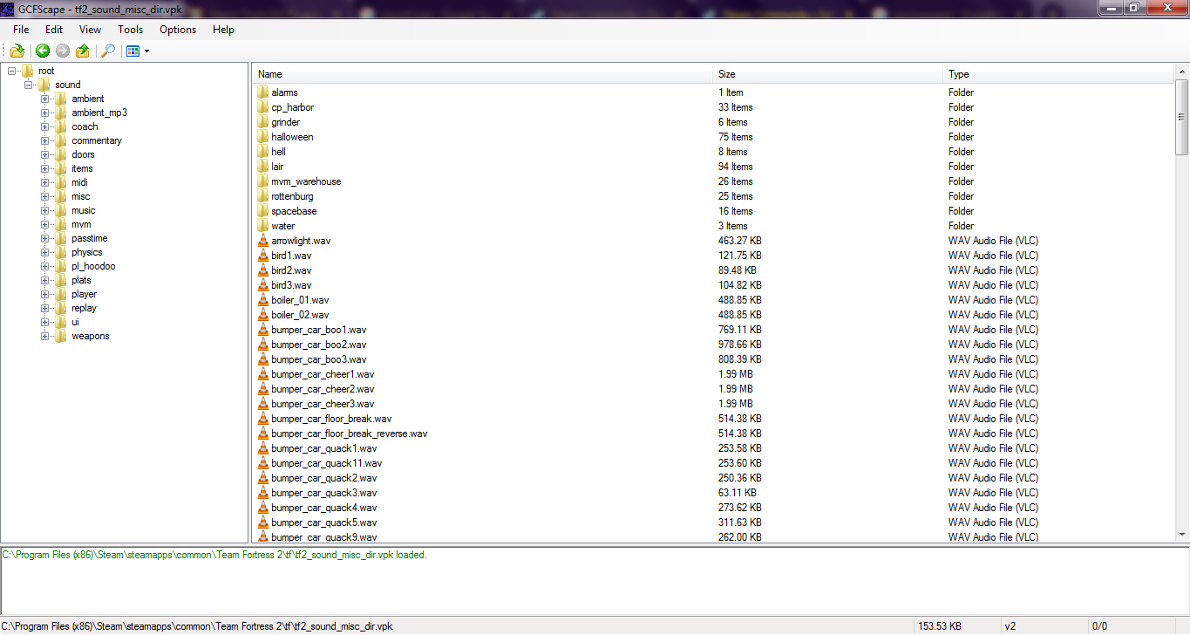Open the Edit menu
Screen dimensions: 1190x635
pyautogui.click(x=54, y=30)
